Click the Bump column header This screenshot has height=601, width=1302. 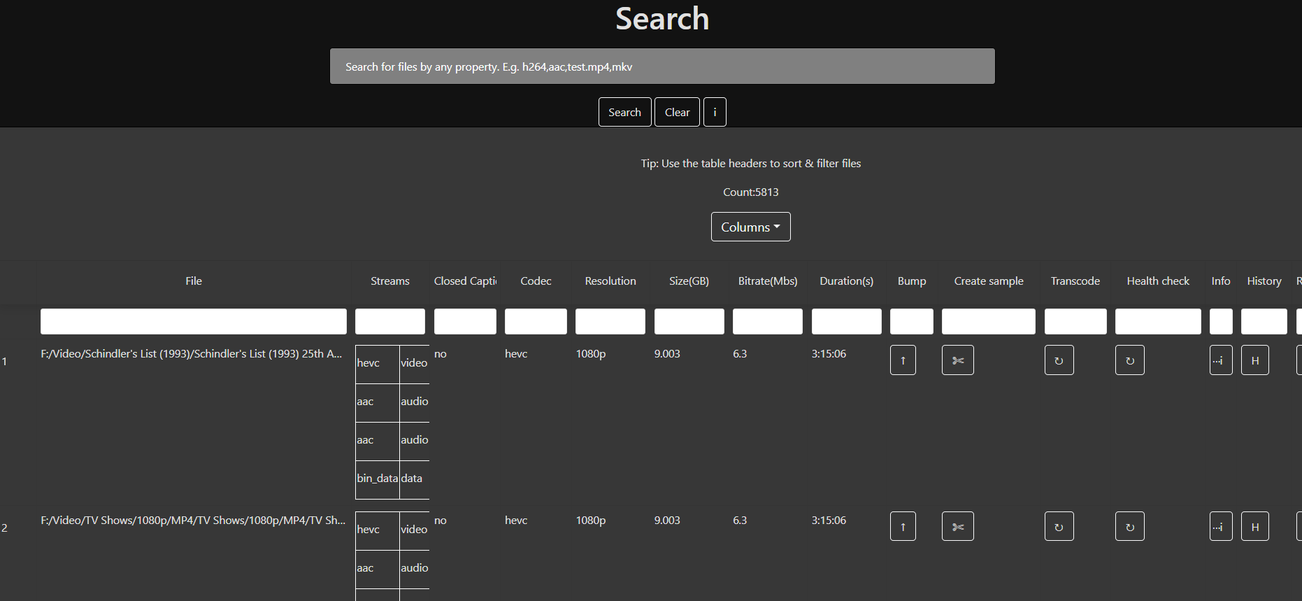click(912, 281)
